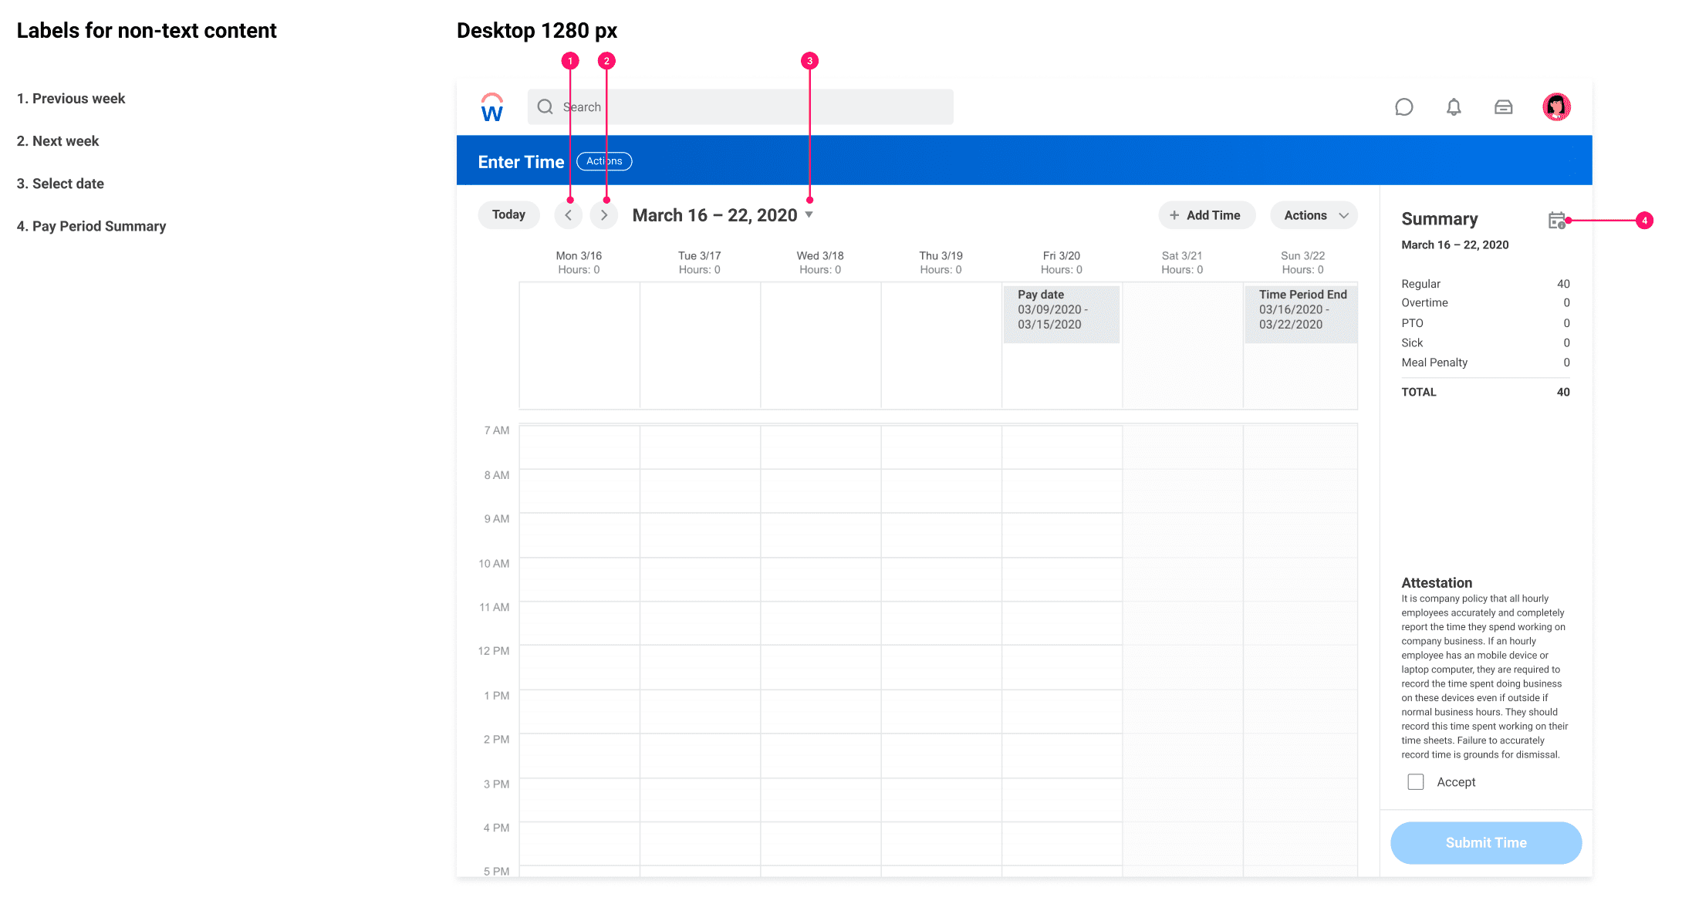Check the Accept attestation checkbox

(x=1415, y=782)
